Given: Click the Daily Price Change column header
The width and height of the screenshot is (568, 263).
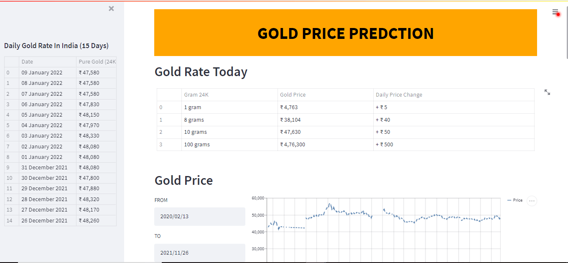Looking at the screenshot, I should click(399, 94).
